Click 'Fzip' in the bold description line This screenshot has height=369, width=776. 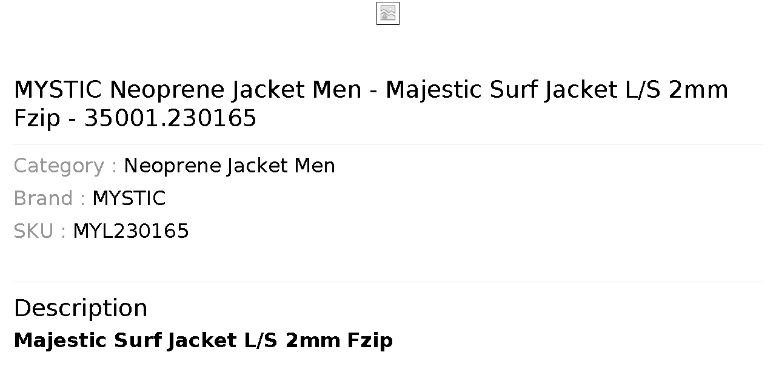click(x=370, y=340)
